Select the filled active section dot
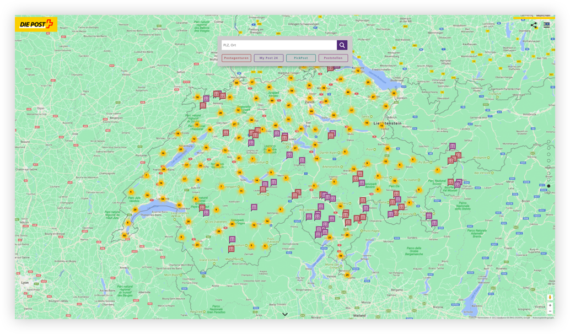Viewport: 570px width, 334px height. [x=549, y=186]
